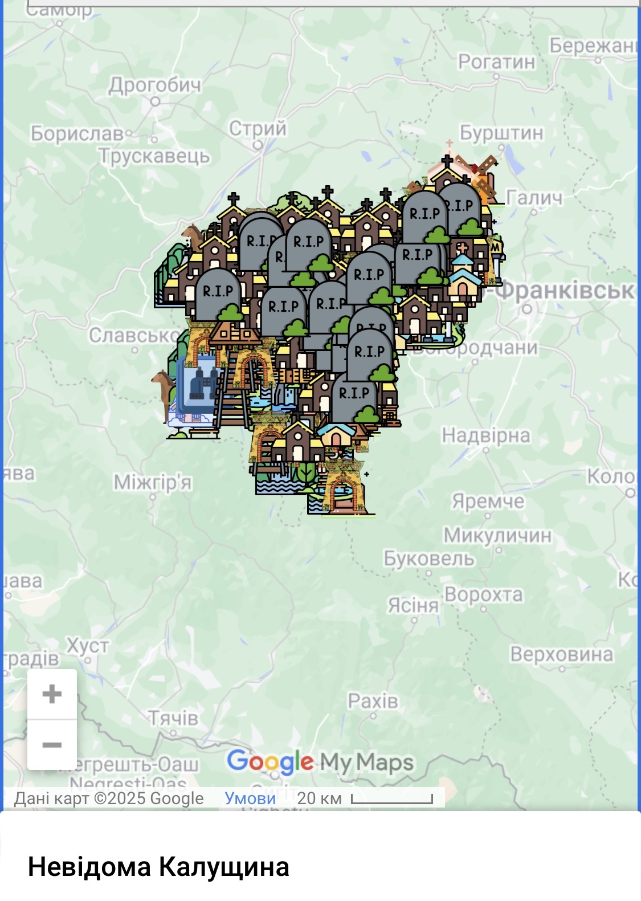Image resolution: width=641 pixels, height=901 pixels.
Task: Click the Бурштин town label
Action: [x=501, y=132]
